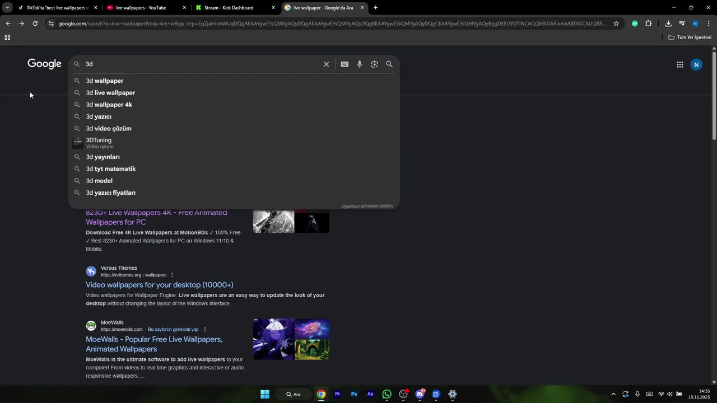This screenshot has height=403, width=717.
Task: Open After Effects from the taskbar
Action: pyautogui.click(x=370, y=394)
